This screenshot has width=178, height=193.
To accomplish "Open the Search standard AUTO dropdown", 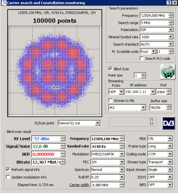I will point(171,44).
